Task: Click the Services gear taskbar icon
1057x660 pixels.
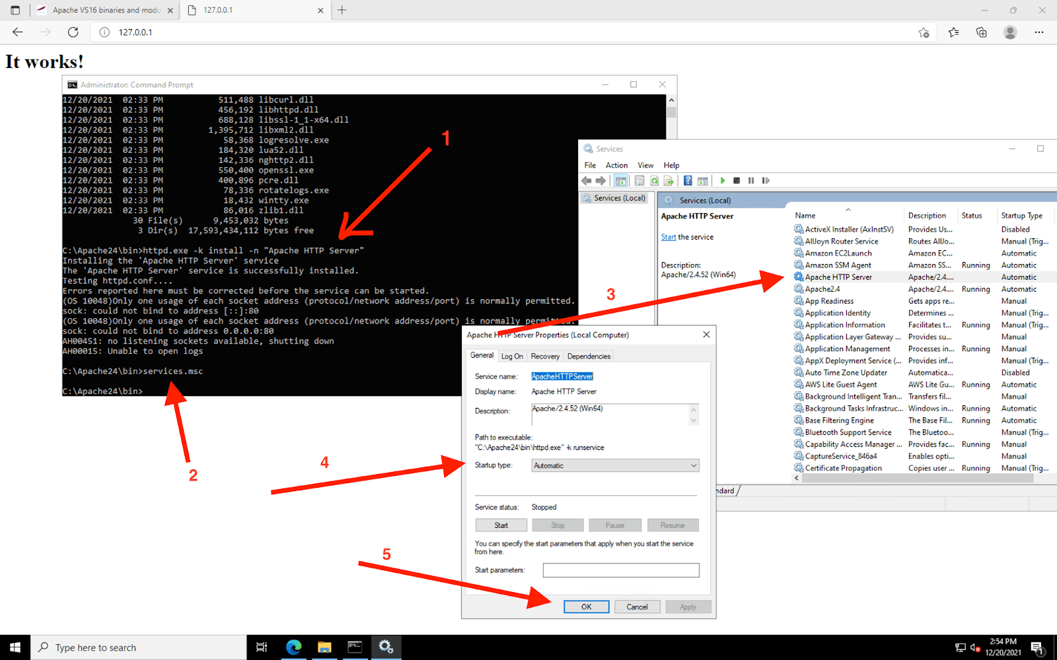Action: [386, 647]
